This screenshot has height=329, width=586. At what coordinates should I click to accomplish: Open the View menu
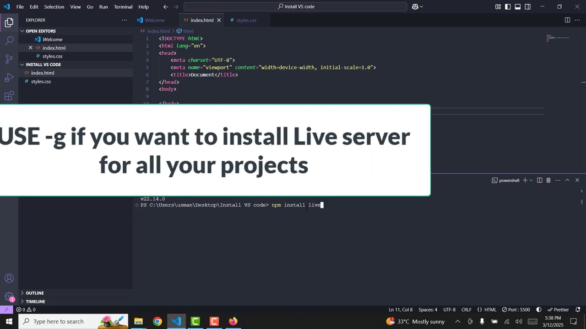point(76,7)
